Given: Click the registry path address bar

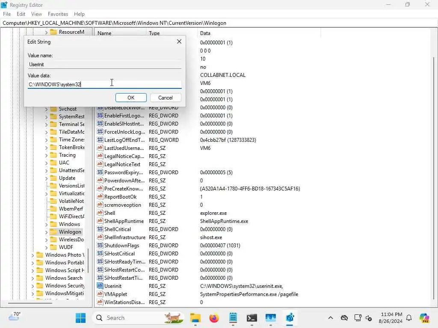Looking at the screenshot, I should [219, 23].
